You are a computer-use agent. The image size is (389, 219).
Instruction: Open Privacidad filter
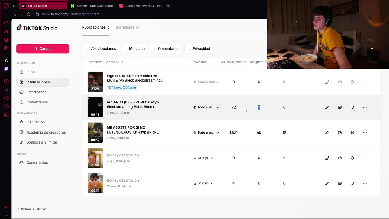coord(199,49)
